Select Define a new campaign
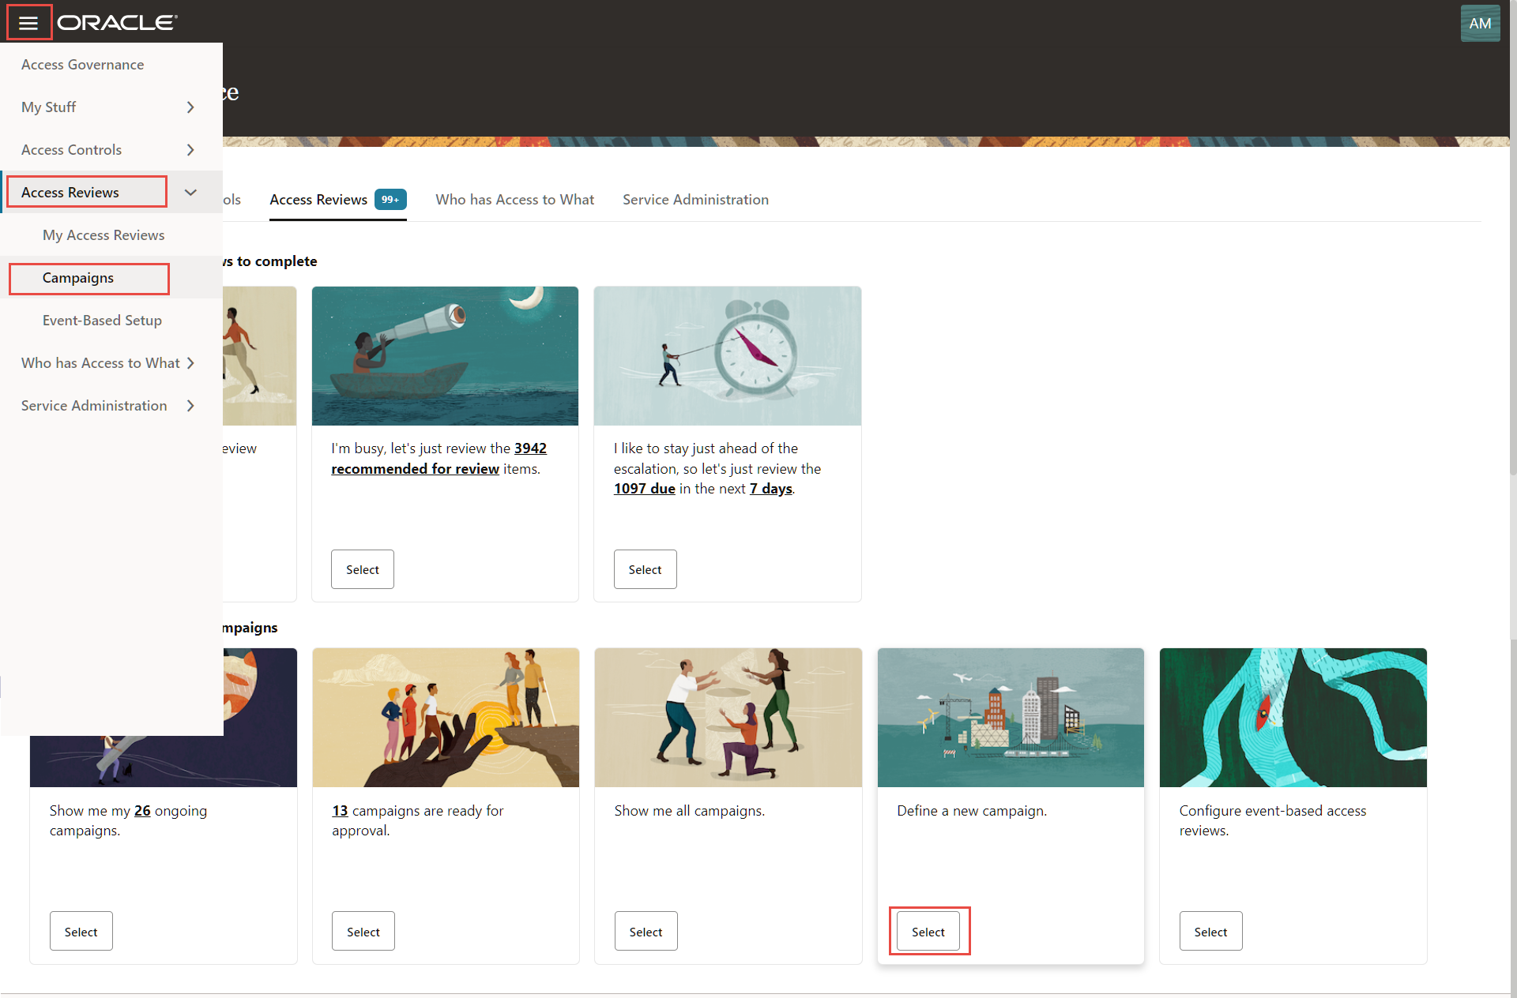This screenshot has width=1517, height=998. (928, 932)
